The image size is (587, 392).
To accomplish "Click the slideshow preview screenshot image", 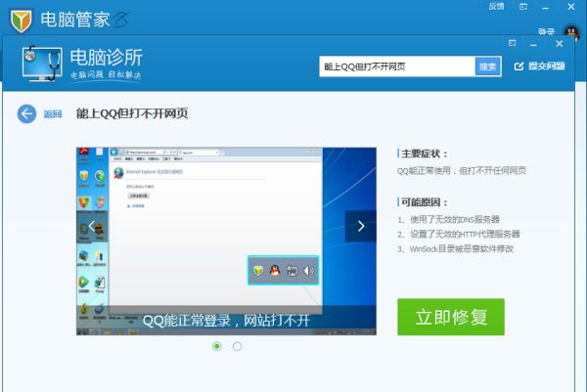I will point(227,241).
